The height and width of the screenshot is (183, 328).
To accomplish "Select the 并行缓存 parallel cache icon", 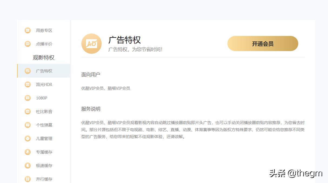I will pyautogui.click(x=28, y=179).
